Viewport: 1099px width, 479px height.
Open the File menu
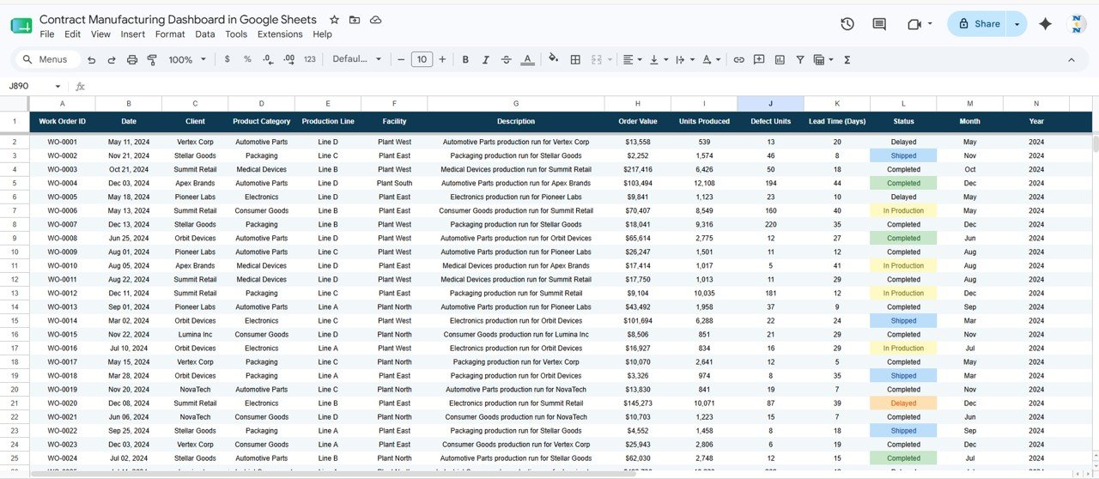pos(47,34)
